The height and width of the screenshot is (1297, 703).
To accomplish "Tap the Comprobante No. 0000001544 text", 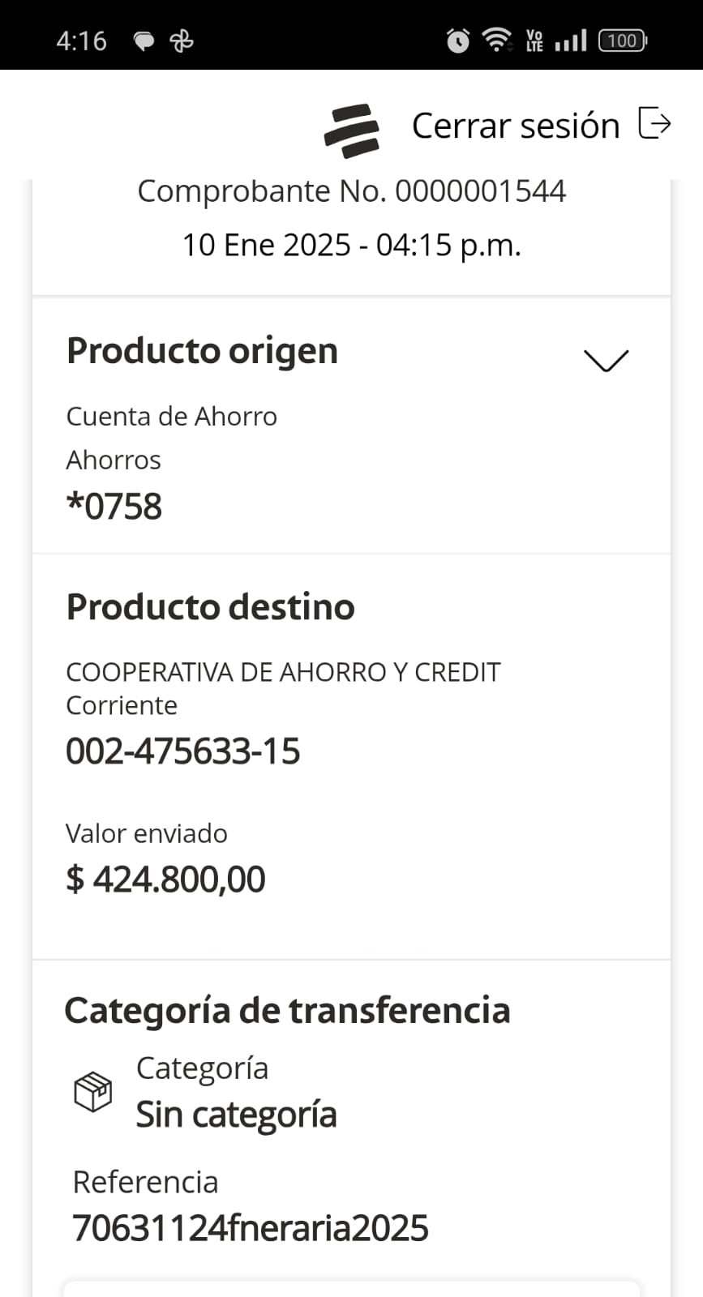I will coord(351,191).
